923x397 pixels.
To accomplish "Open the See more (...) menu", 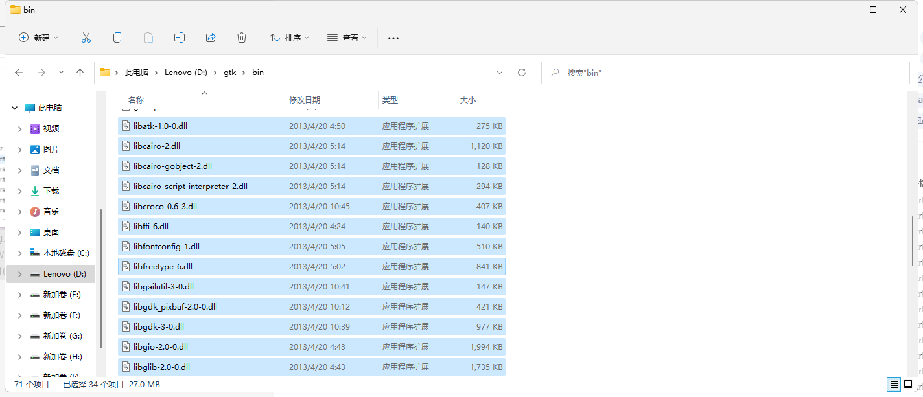I will (393, 38).
